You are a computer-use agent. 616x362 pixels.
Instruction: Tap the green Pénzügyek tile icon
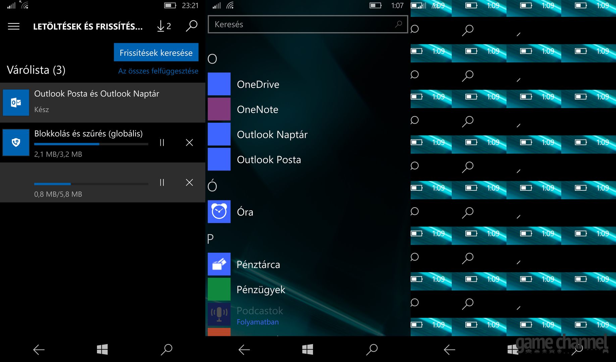(x=219, y=289)
